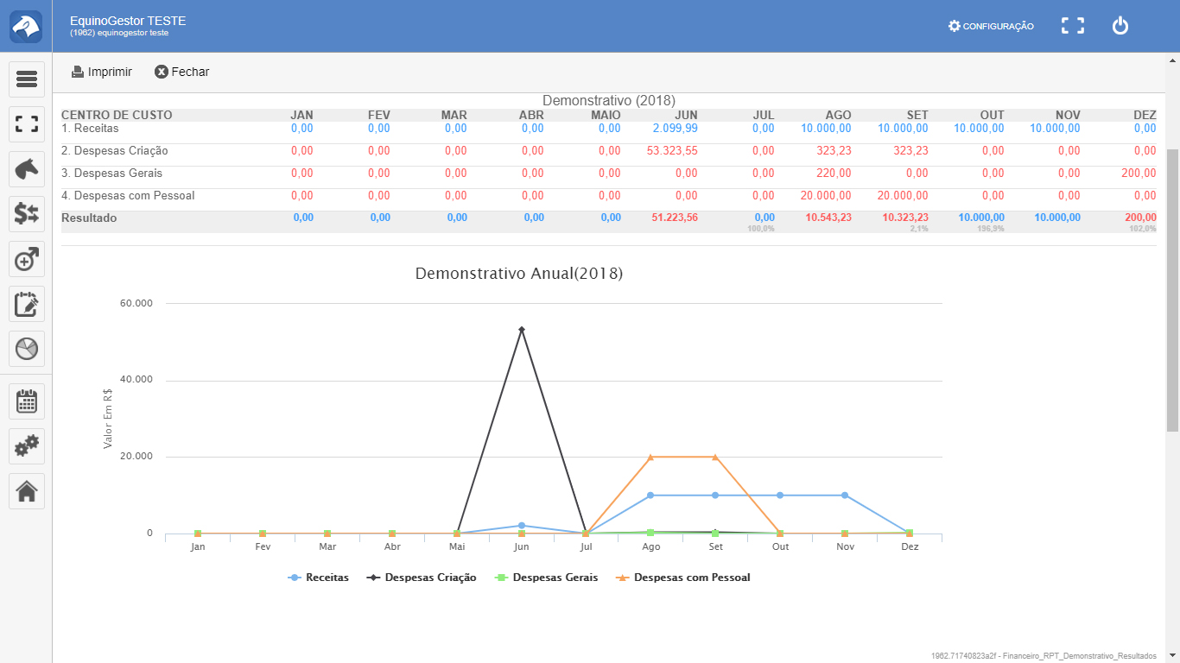Open the notepad with pencil module

(27, 304)
